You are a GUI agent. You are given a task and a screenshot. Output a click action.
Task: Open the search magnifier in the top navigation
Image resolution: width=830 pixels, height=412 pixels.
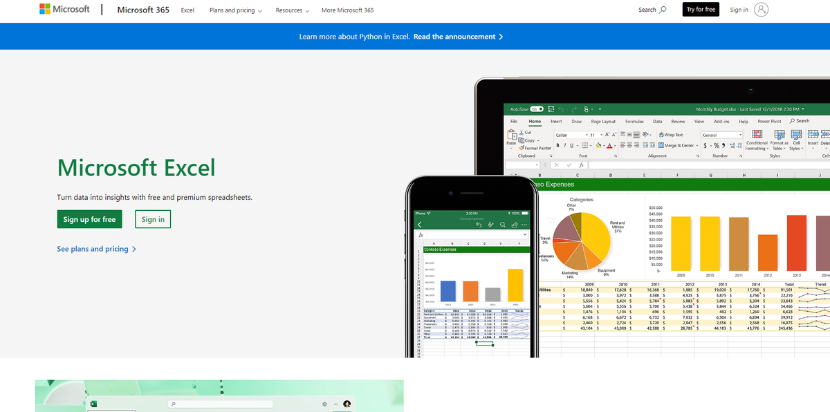[x=663, y=10]
